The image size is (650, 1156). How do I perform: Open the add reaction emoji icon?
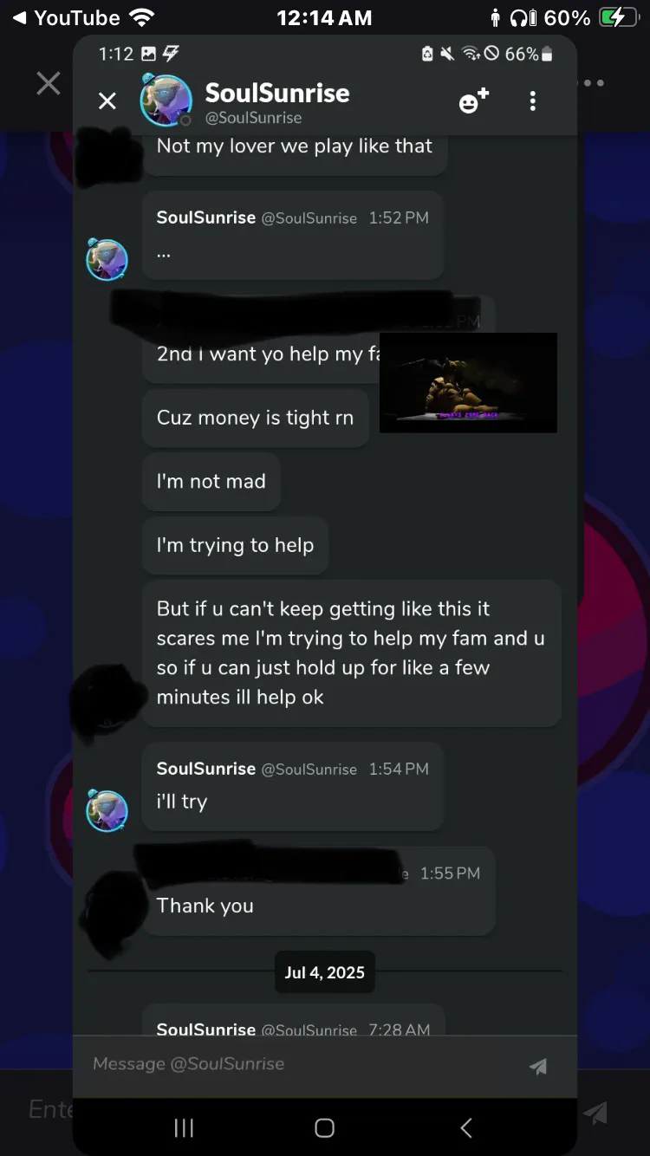coord(473,101)
